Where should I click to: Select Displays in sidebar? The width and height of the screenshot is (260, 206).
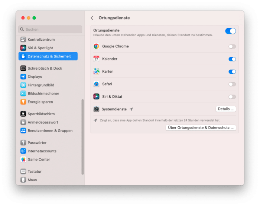(48, 77)
